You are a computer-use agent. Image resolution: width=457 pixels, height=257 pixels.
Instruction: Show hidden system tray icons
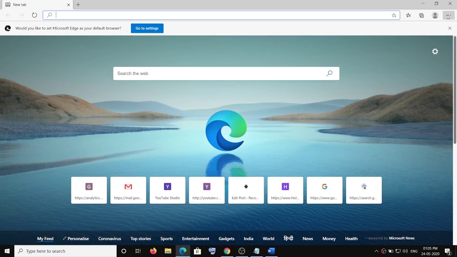pos(376,251)
